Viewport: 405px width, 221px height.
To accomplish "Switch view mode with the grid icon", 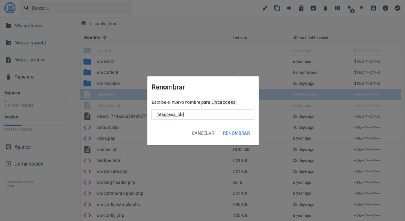I will click(337, 8).
